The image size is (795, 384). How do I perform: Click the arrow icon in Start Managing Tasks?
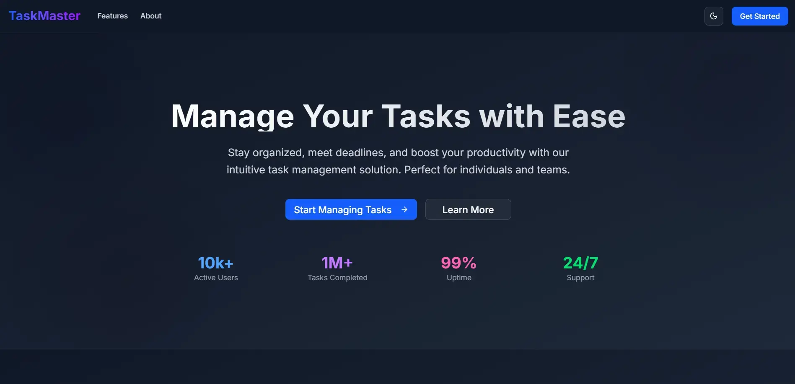pyautogui.click(x=404, y=209)
